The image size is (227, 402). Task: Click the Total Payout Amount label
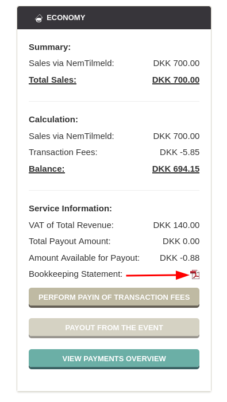(70, 241)
